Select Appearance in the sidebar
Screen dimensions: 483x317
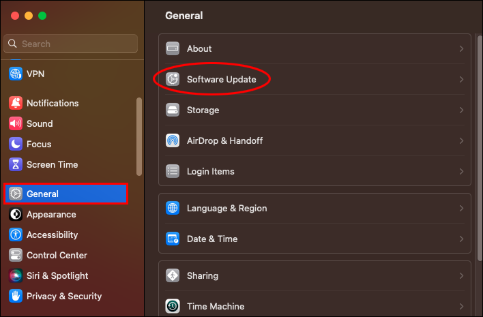pyautogui.click(x=51, y=214)
